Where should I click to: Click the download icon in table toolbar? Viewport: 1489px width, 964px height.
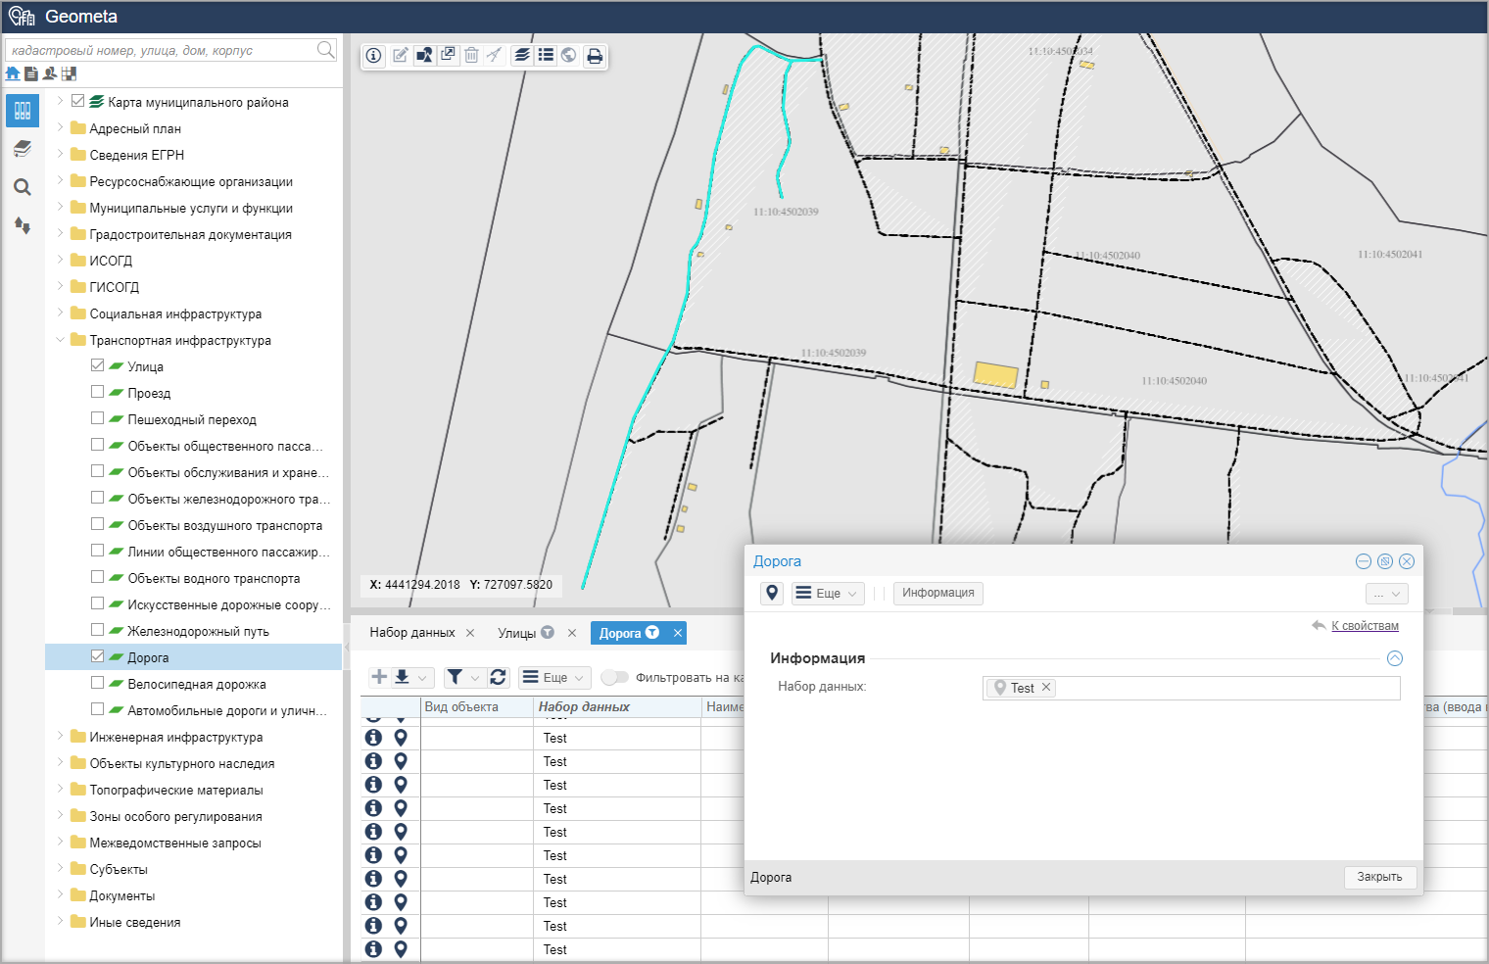coord(402,677)
